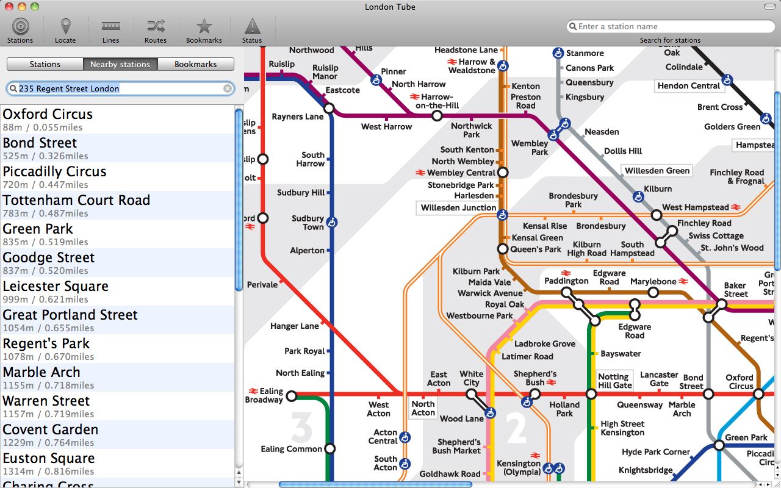Click the Wembley Park label on the map

[530, 148]
